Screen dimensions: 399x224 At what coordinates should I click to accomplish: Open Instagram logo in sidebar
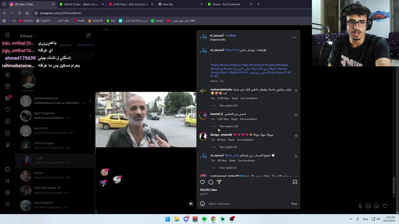pos(7,35)
